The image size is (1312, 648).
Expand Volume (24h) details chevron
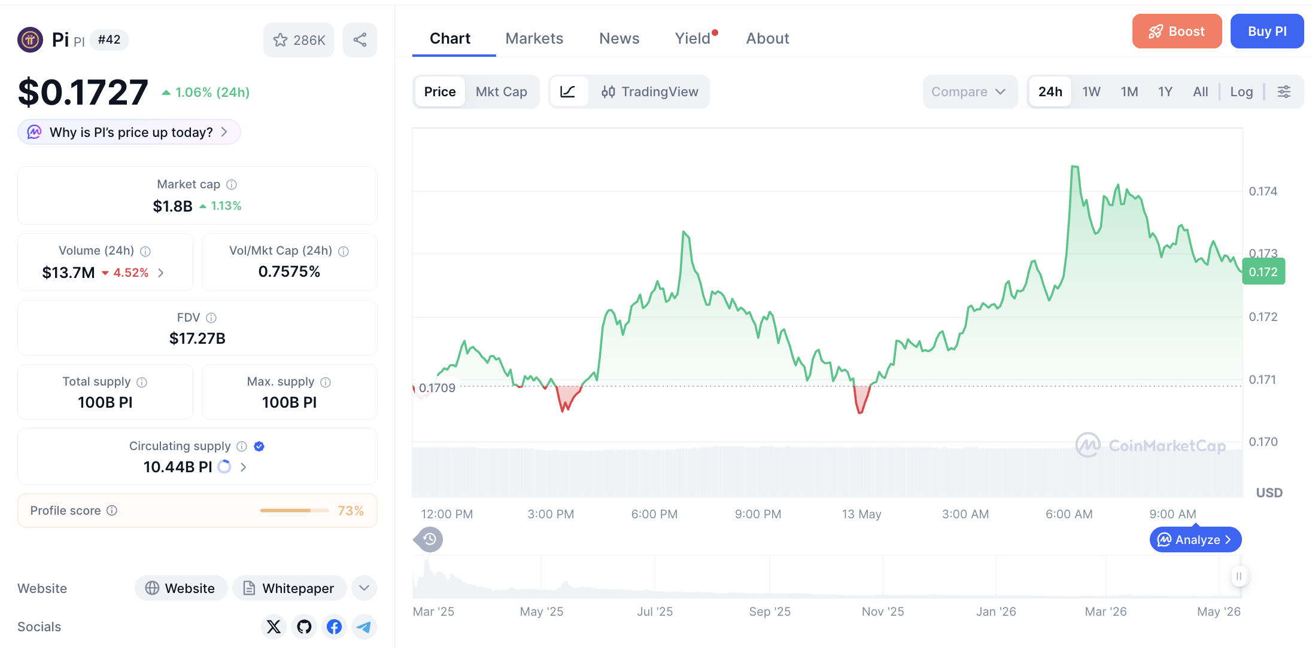[161, 273]
